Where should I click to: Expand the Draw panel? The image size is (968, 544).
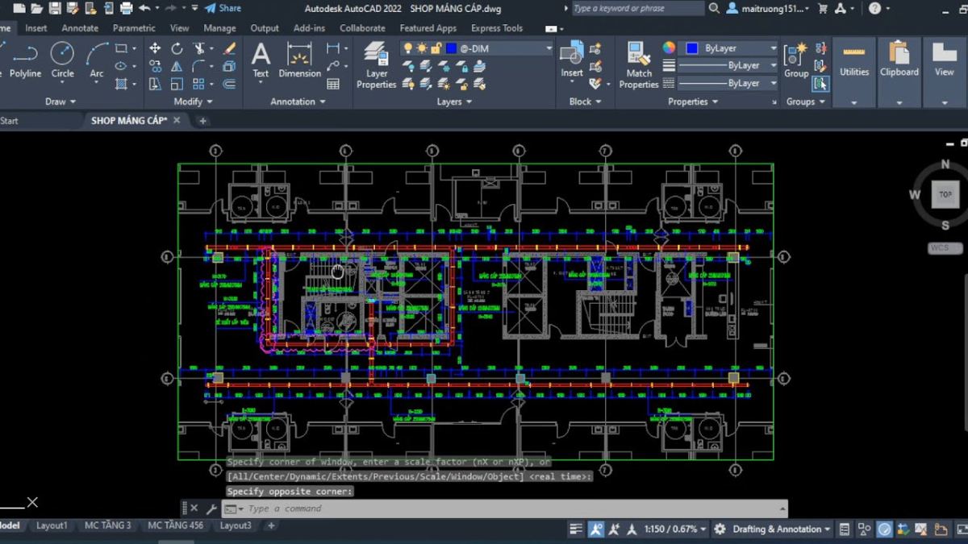[60, 102]
